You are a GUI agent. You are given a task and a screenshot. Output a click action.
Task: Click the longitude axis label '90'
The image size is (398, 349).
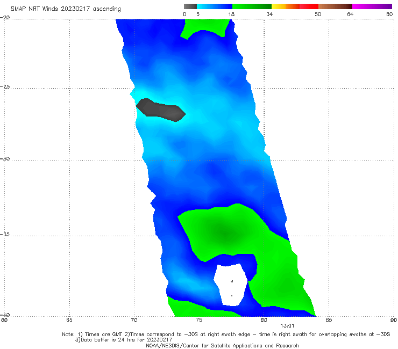(x=394, y=320)
